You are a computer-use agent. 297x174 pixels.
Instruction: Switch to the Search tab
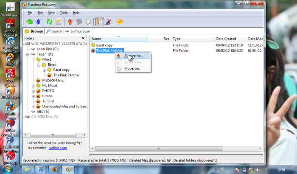pyautogui.click(x=54, y=31)
